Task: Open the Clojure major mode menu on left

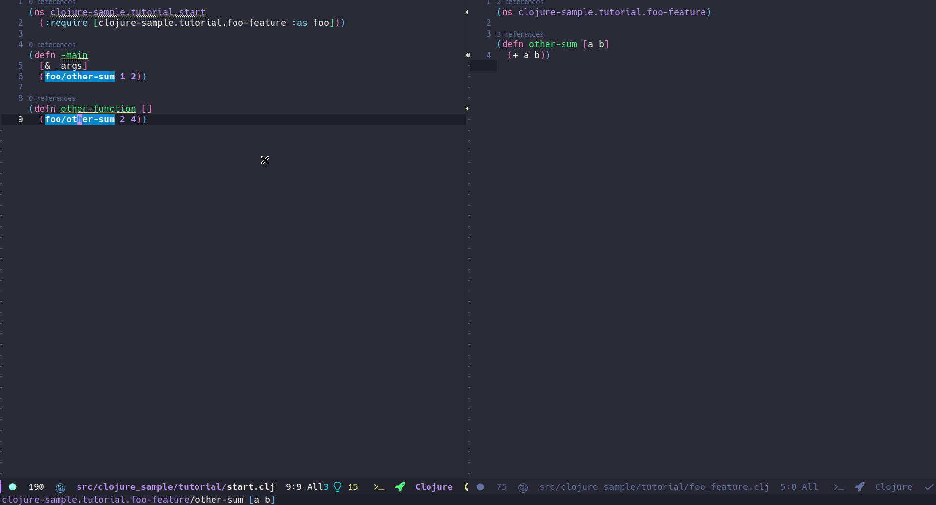Action: click(433, 487)
